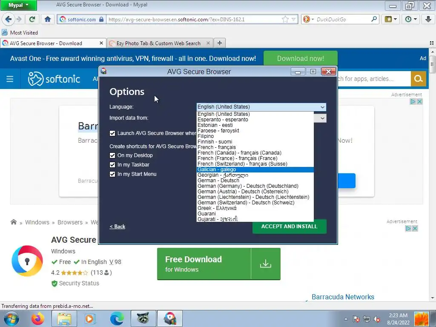The image size is (436, 327).
Task: Open File Explorer from the taskbar
Action: coord(64,318)
